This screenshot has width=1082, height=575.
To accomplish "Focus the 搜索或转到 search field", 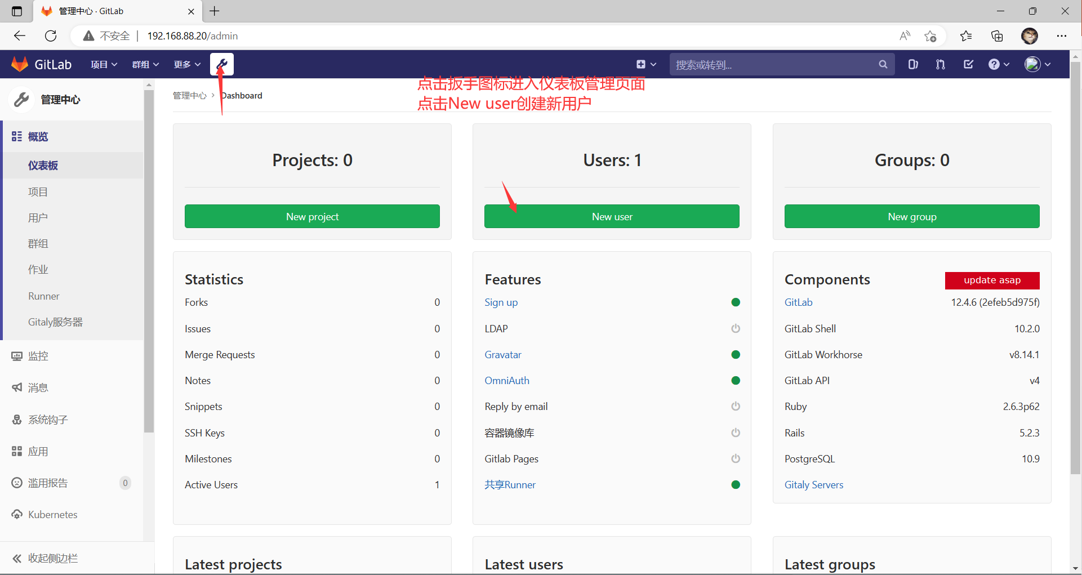I will [x=772, y=65].
